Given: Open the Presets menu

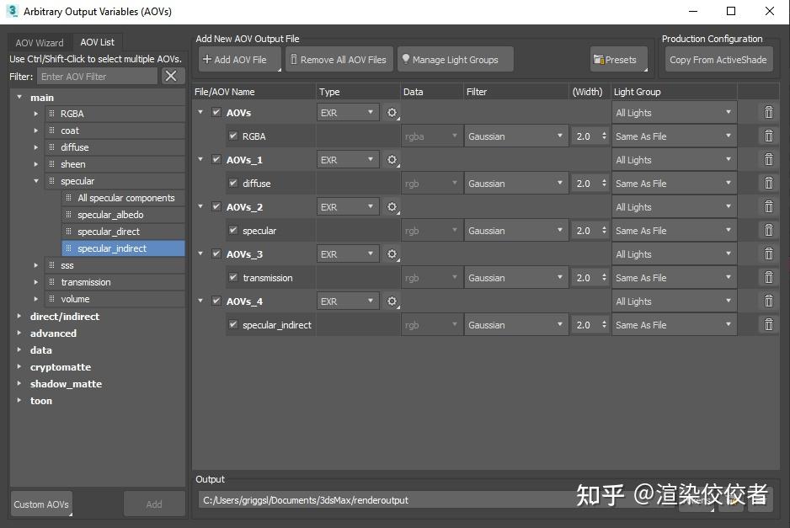Looking at the screenshot, I should [618, 59].
